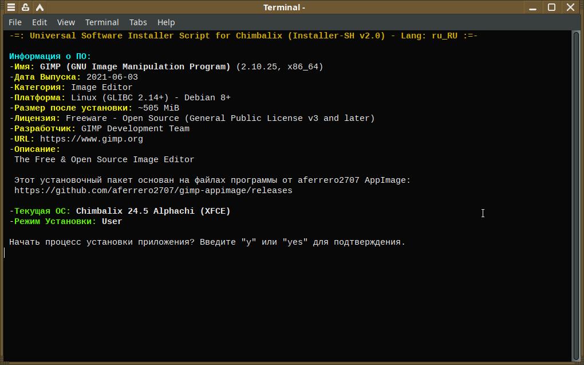Viewport: 584px width, 365px height.
Task: Open the Help menu
Action: [166, 22]
